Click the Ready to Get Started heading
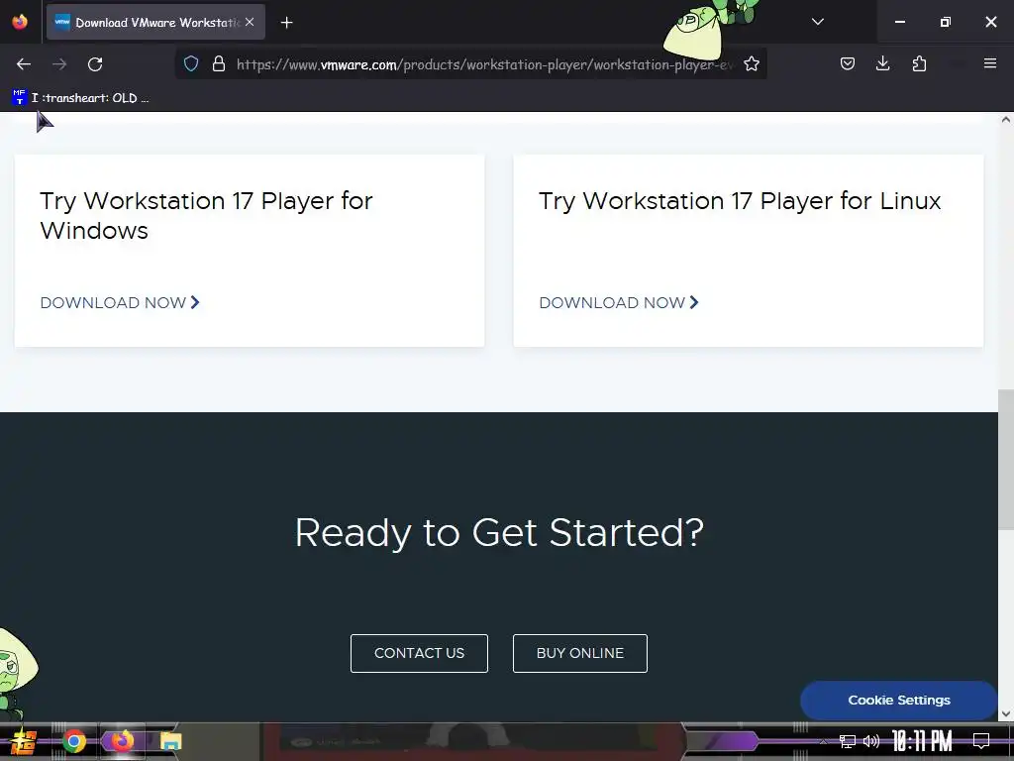Viewport: 1014px width, 761px height. pyautogui.click(x=499, y=533)
